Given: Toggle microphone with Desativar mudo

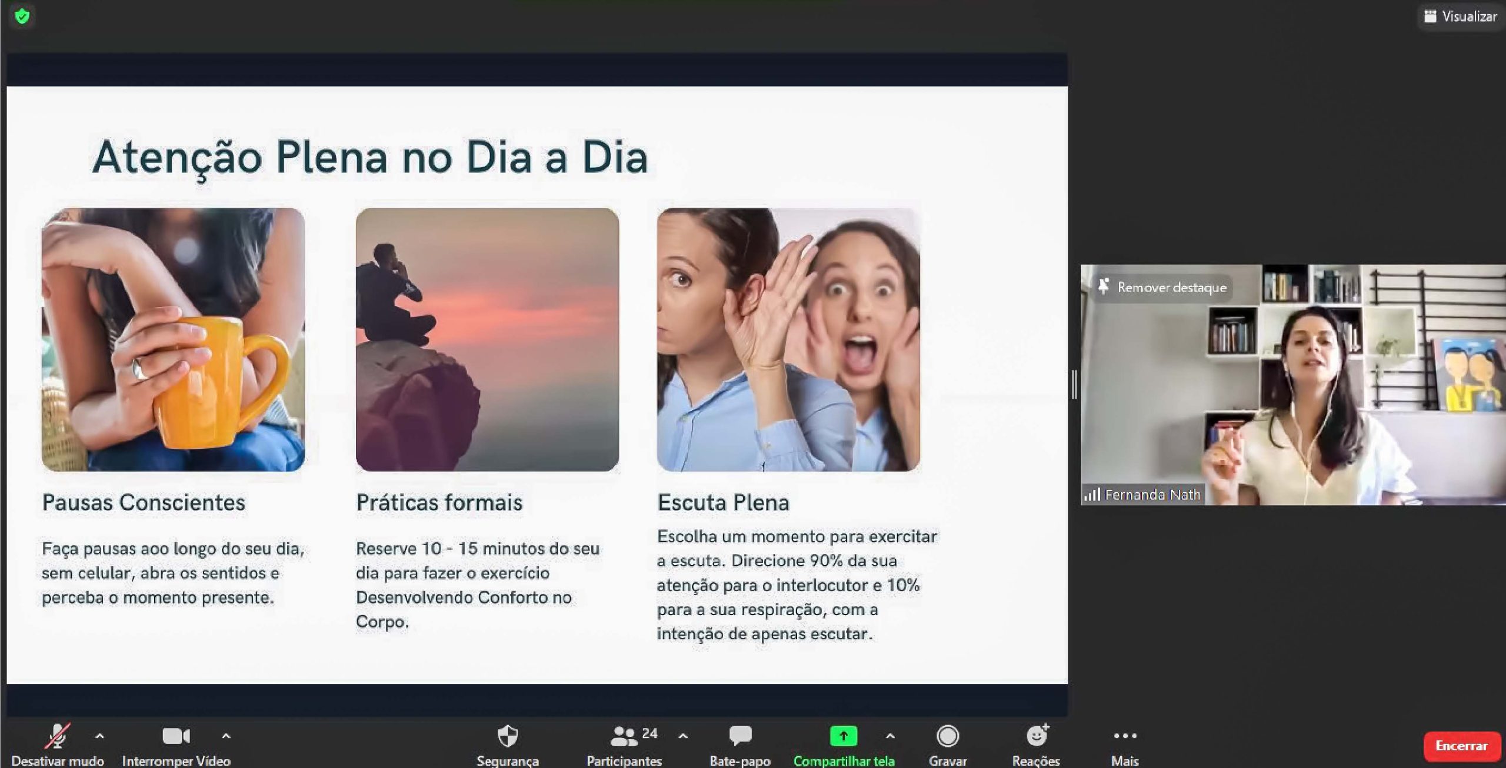Looking at the screenshot, I should (58, 736).
